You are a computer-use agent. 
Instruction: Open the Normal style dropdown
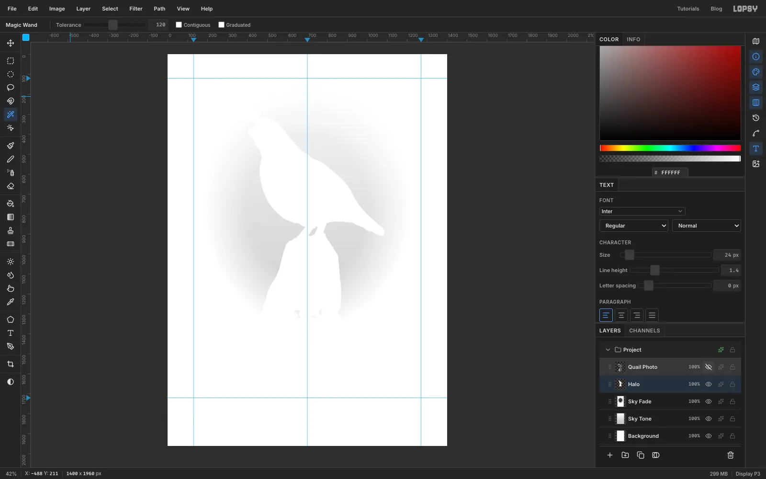(707, 226)
